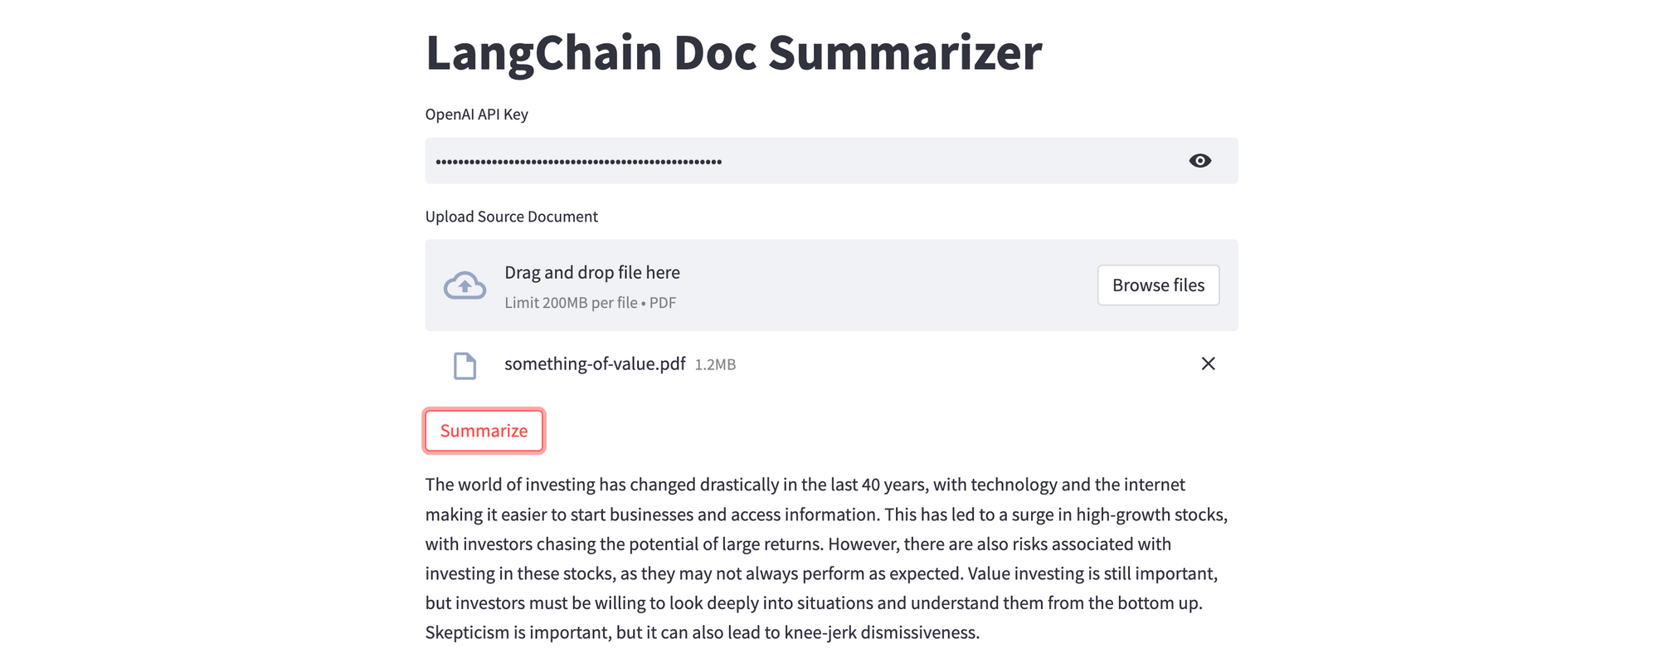Image resolution: width=1659 pixels, height=668 pixels.
Task: Select the cloud upload icon
Action: [465, 285]
